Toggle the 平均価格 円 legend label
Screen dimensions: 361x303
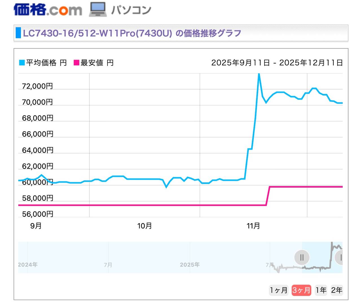pos(46,63)
